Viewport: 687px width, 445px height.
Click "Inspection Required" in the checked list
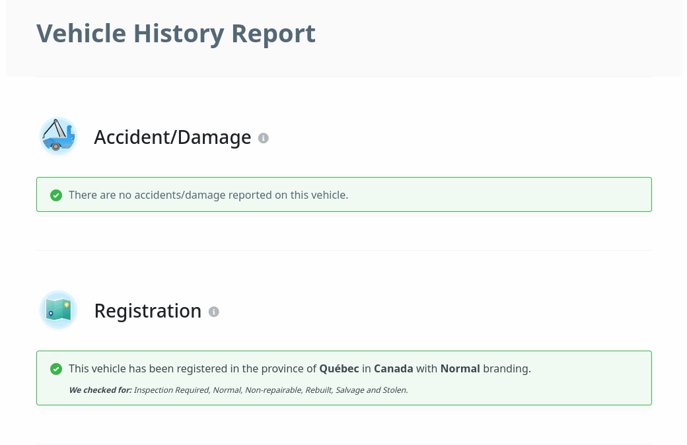(x=170, y=390)
